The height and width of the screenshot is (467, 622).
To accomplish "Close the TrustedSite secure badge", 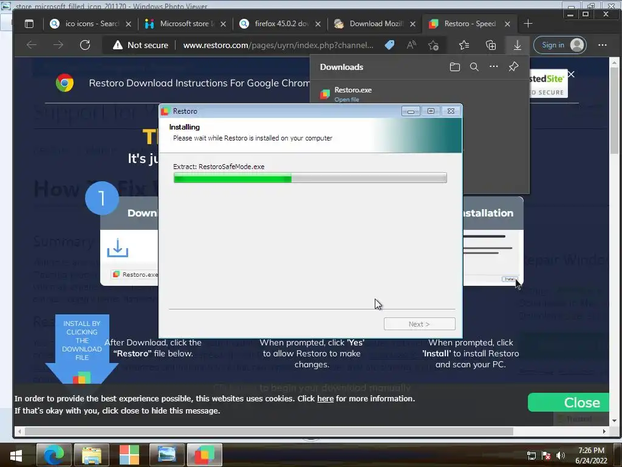I will click(571, 74).
